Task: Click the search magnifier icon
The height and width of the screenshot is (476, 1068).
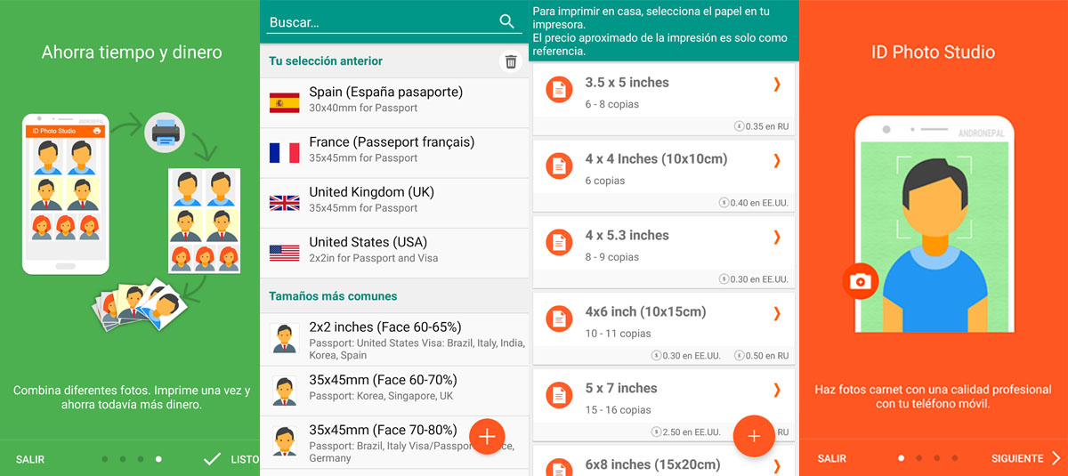Action: pyautogui.click(x=507, y=21)
